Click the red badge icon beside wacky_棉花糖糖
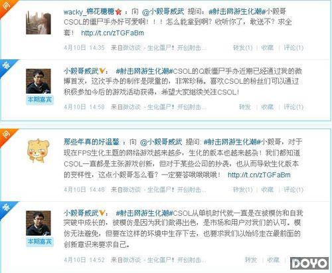Screen dimensions: 332x273 pos(119,12)
